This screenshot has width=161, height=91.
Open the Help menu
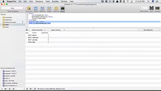tap(71, 1)
